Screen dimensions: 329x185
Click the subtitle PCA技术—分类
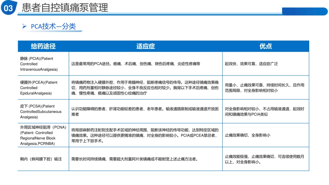pyautogui.click(x=53, y=26)
